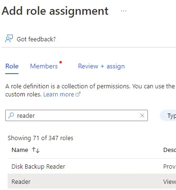Click the Description column header
The height and width of the screenshot is (190, 176).
[169, 150]
